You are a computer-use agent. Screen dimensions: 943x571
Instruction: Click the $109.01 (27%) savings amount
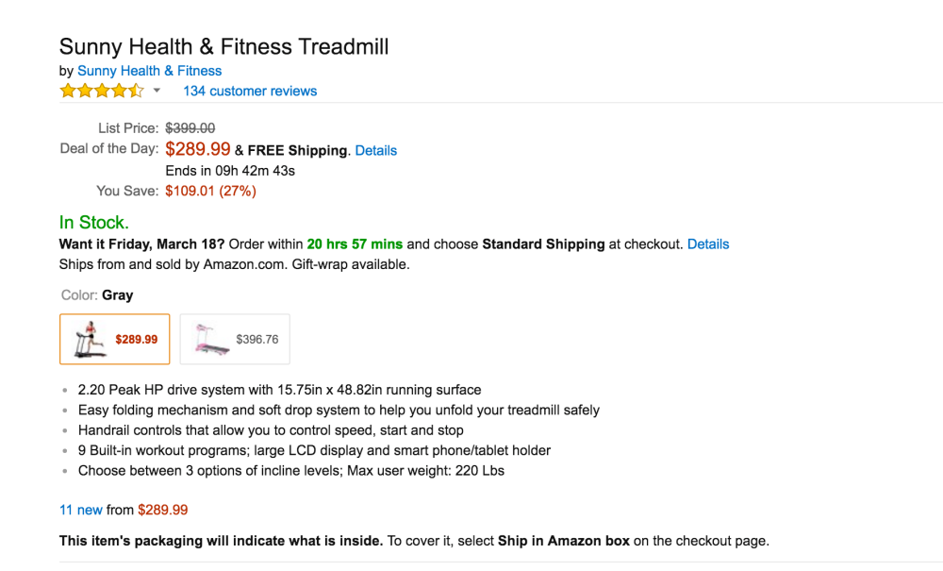tap(210, 191)
